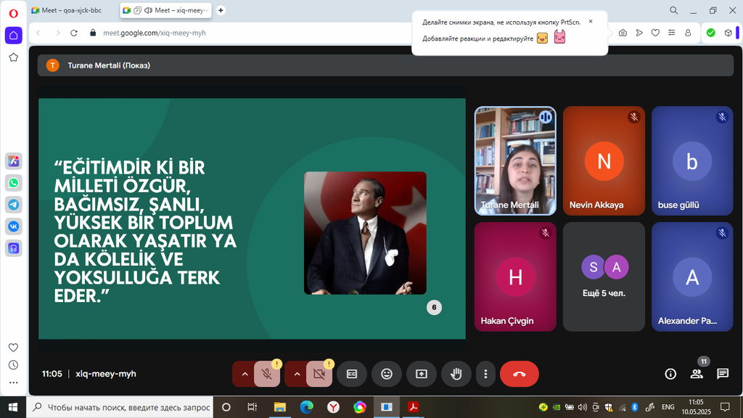Dismiss the screenshot tip popup
The width and height of the screenshot is (743, 418).
click(x=590, y=22)
